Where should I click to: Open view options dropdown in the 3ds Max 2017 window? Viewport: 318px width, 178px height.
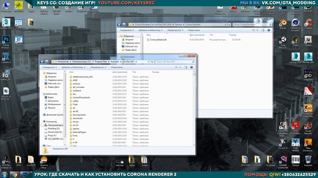click(x=180, y=67)
